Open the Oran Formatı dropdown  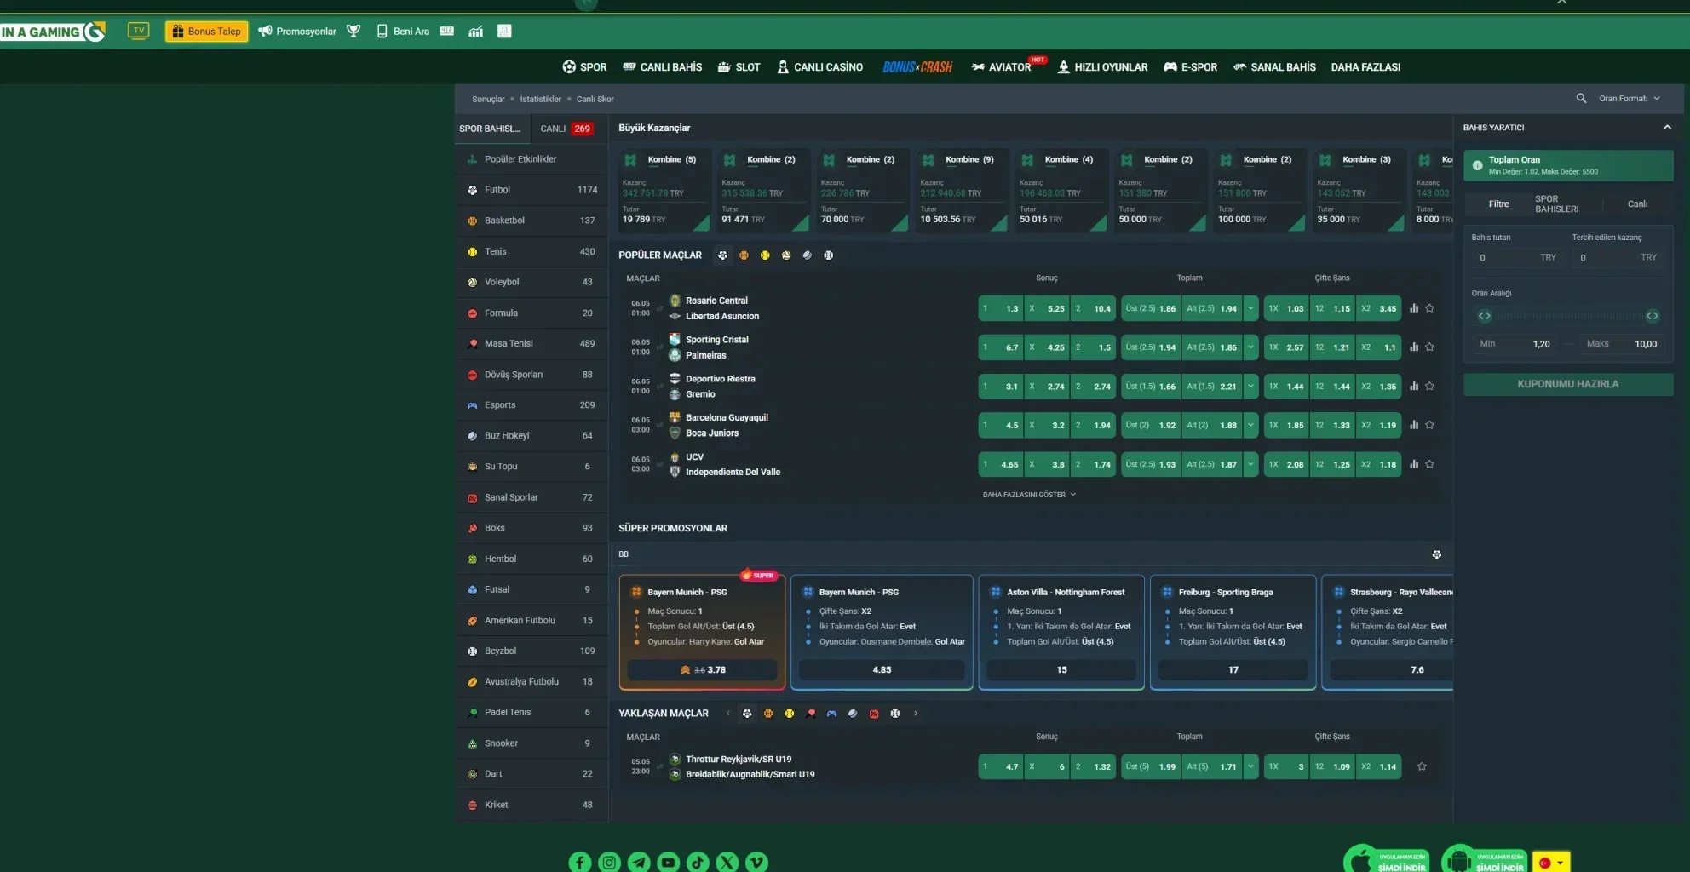coord(1629,99)
